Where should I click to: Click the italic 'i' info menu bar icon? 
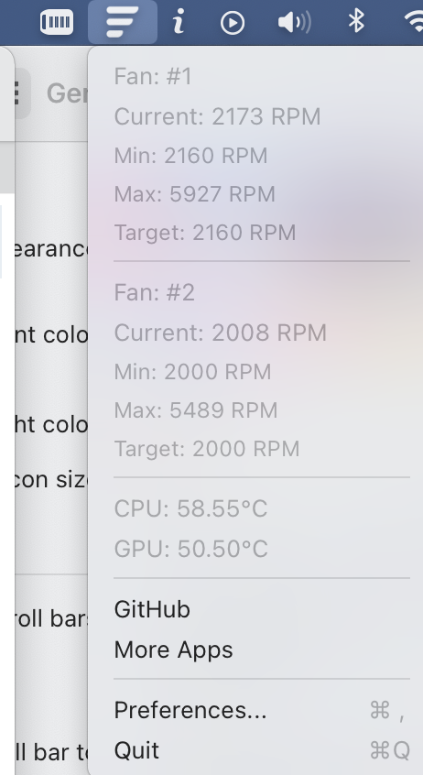[x=179, y=22]
